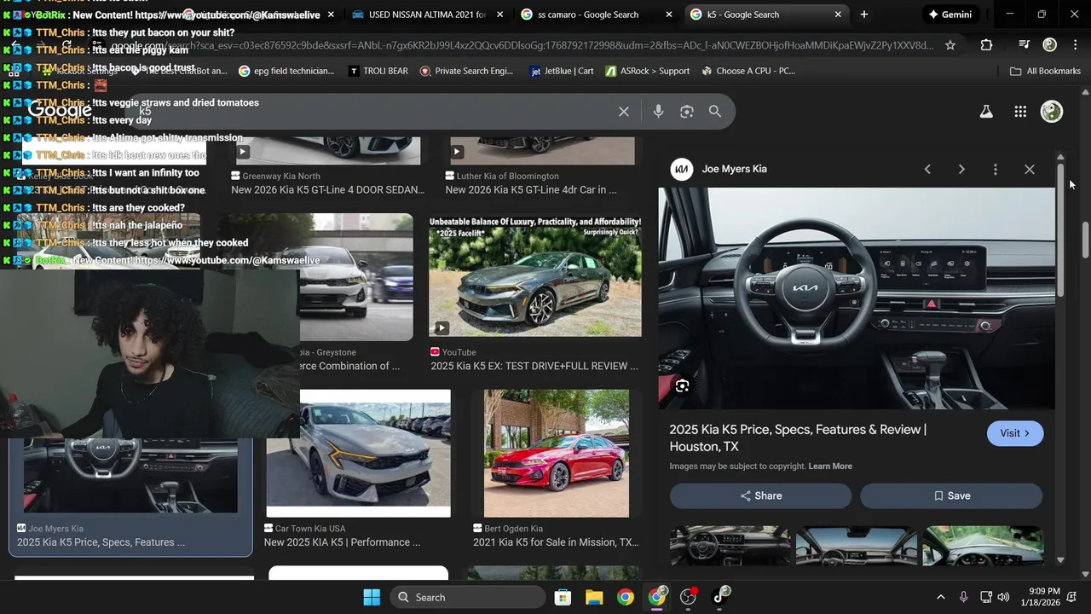Viewport: 1091px width, 614px height.
Task: Select first related interior thumbnail in preview panel
Action: 730,546
